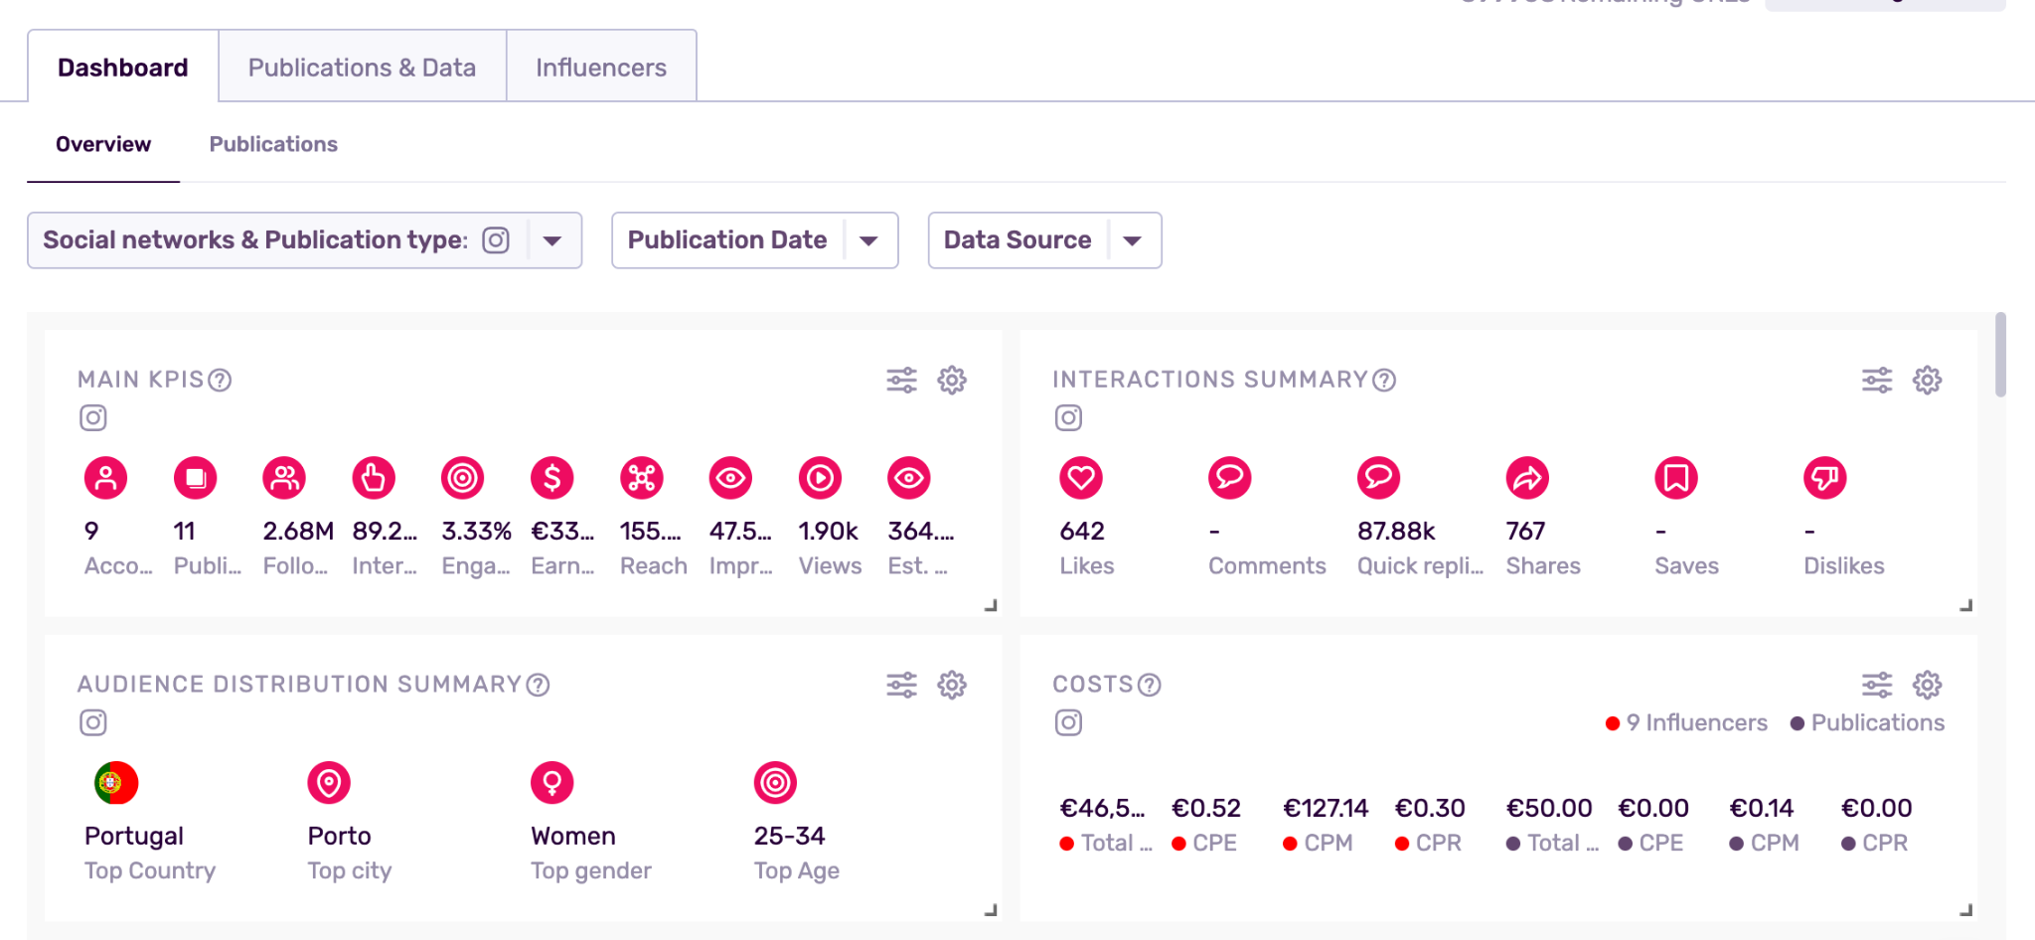
Task: Expand Social networks & Publication type dropdown
Action: coord(552,240)
